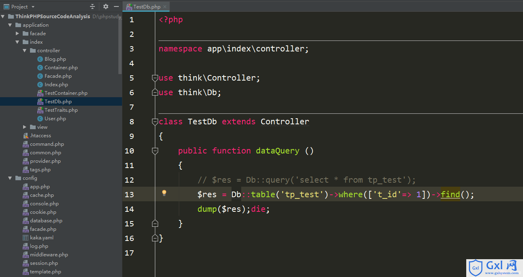The height and width of the screenshot is (277, 523).
Task: Open Project panel settings gear
Action: click(106, 6)
